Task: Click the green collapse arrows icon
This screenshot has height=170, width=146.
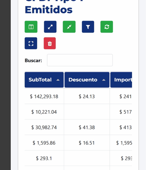Action: pyautogui.click(x=69, y=27)
